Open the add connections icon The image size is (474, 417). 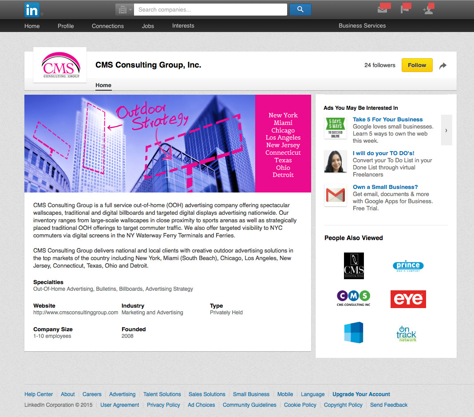pos(428,9)
